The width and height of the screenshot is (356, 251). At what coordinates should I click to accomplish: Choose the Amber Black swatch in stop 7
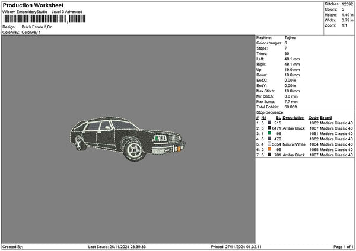(269, 155)
